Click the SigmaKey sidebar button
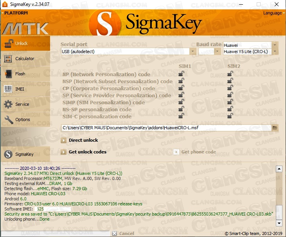The width and height of the screenshot is (286, 237). (x=25, y=154)
